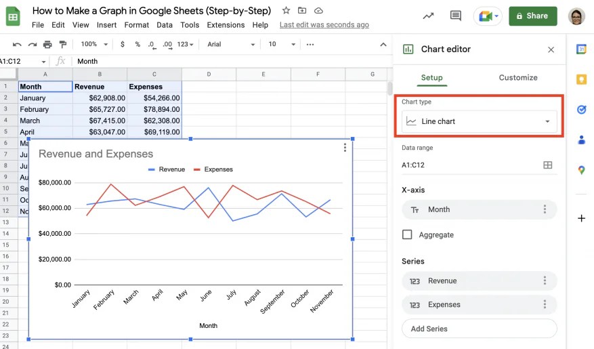
Task: Click the document title text
Action: [x=152, y=11]
